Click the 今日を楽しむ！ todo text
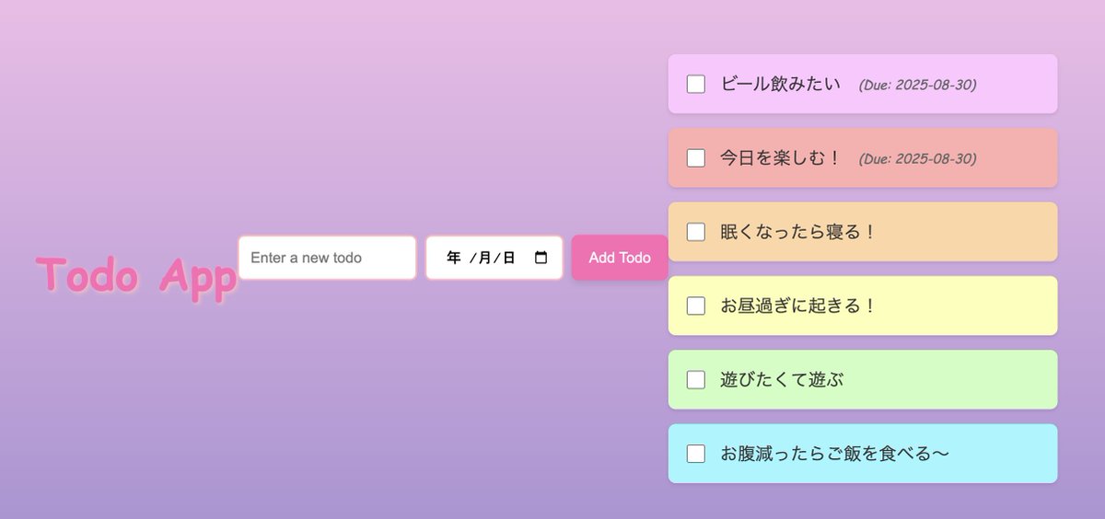The image size is (1105, 519). (781, 158)
